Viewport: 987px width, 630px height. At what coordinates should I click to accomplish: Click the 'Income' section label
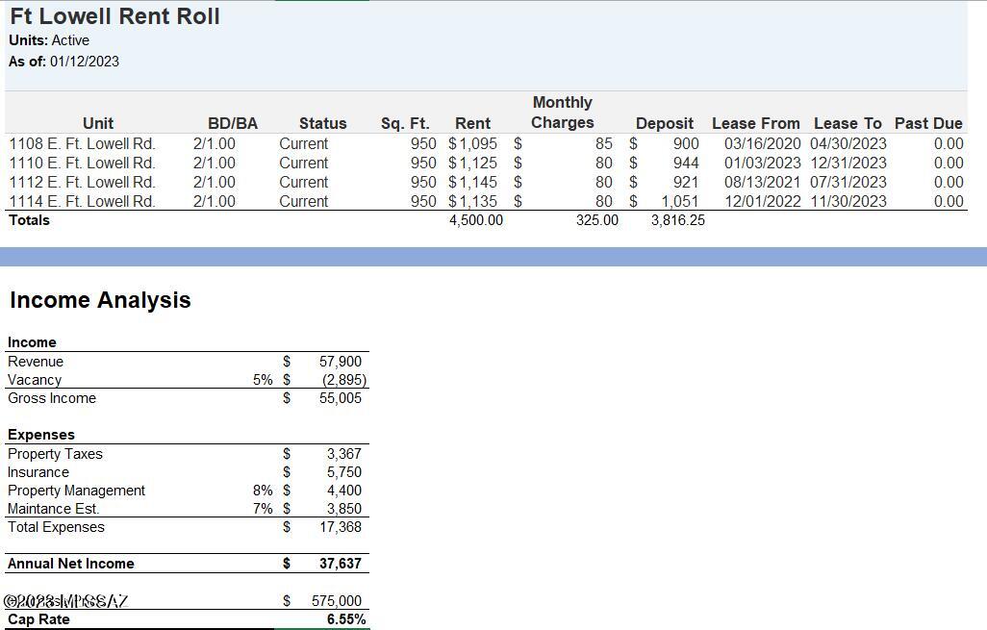pos(32,342)
